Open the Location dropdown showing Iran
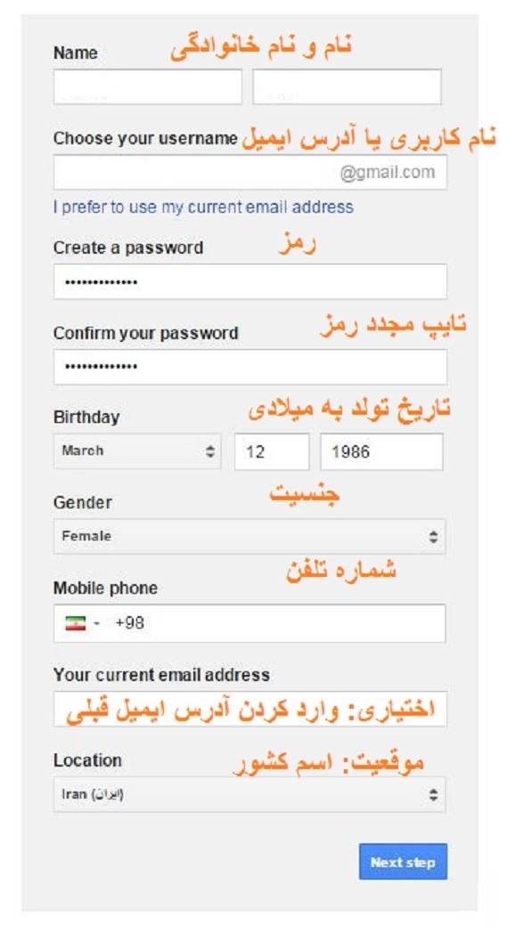Screen dimensions: 508x926 [x=250, y=794]
